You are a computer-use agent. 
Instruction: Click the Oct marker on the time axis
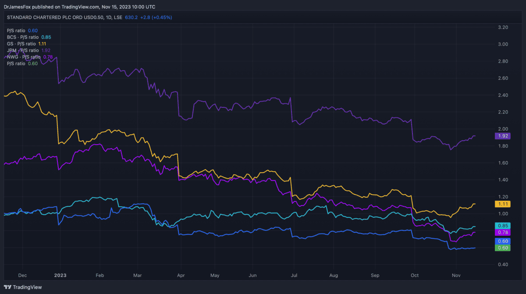415,276
